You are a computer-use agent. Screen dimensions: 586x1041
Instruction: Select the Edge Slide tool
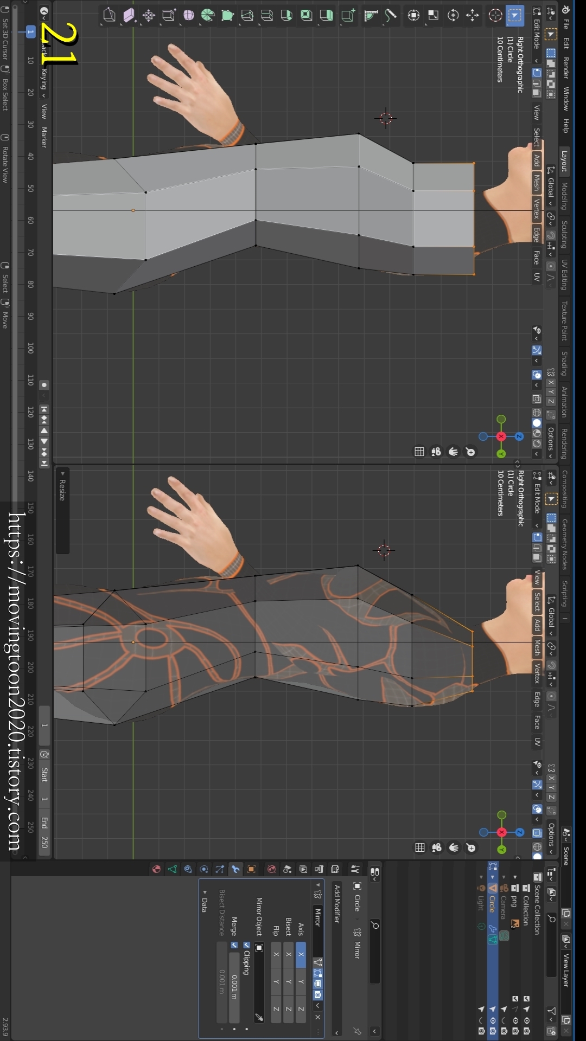[169, 16]
